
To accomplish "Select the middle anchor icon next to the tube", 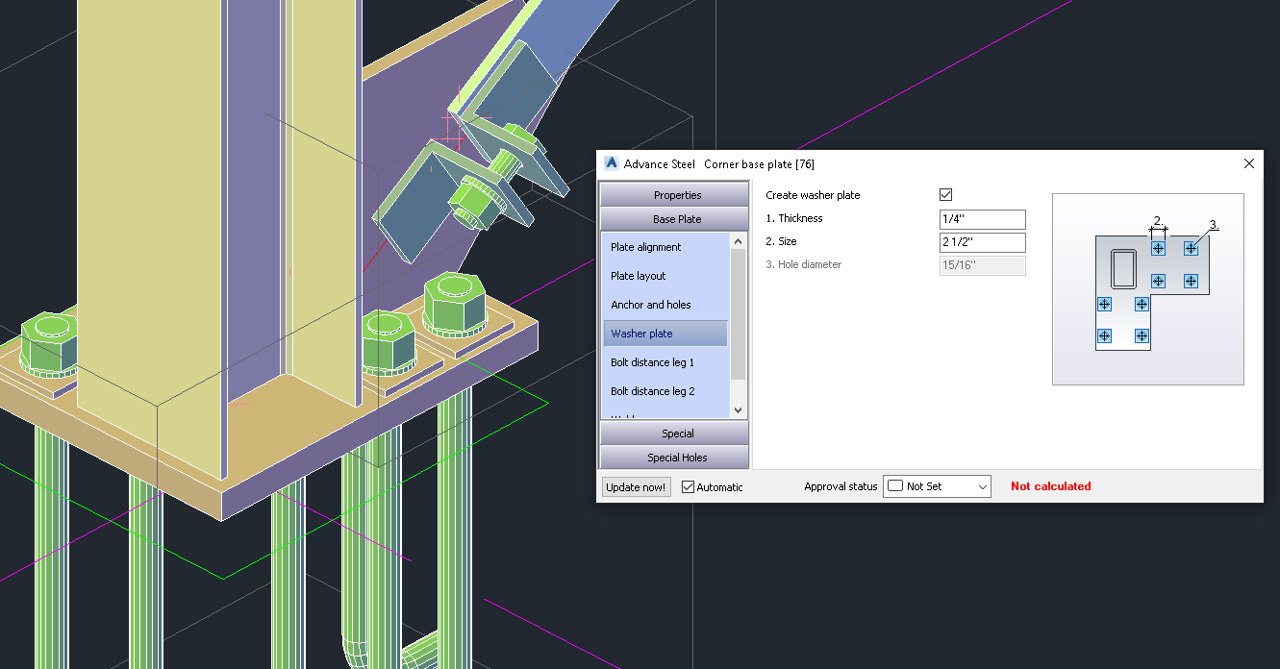I will 1158,281.
